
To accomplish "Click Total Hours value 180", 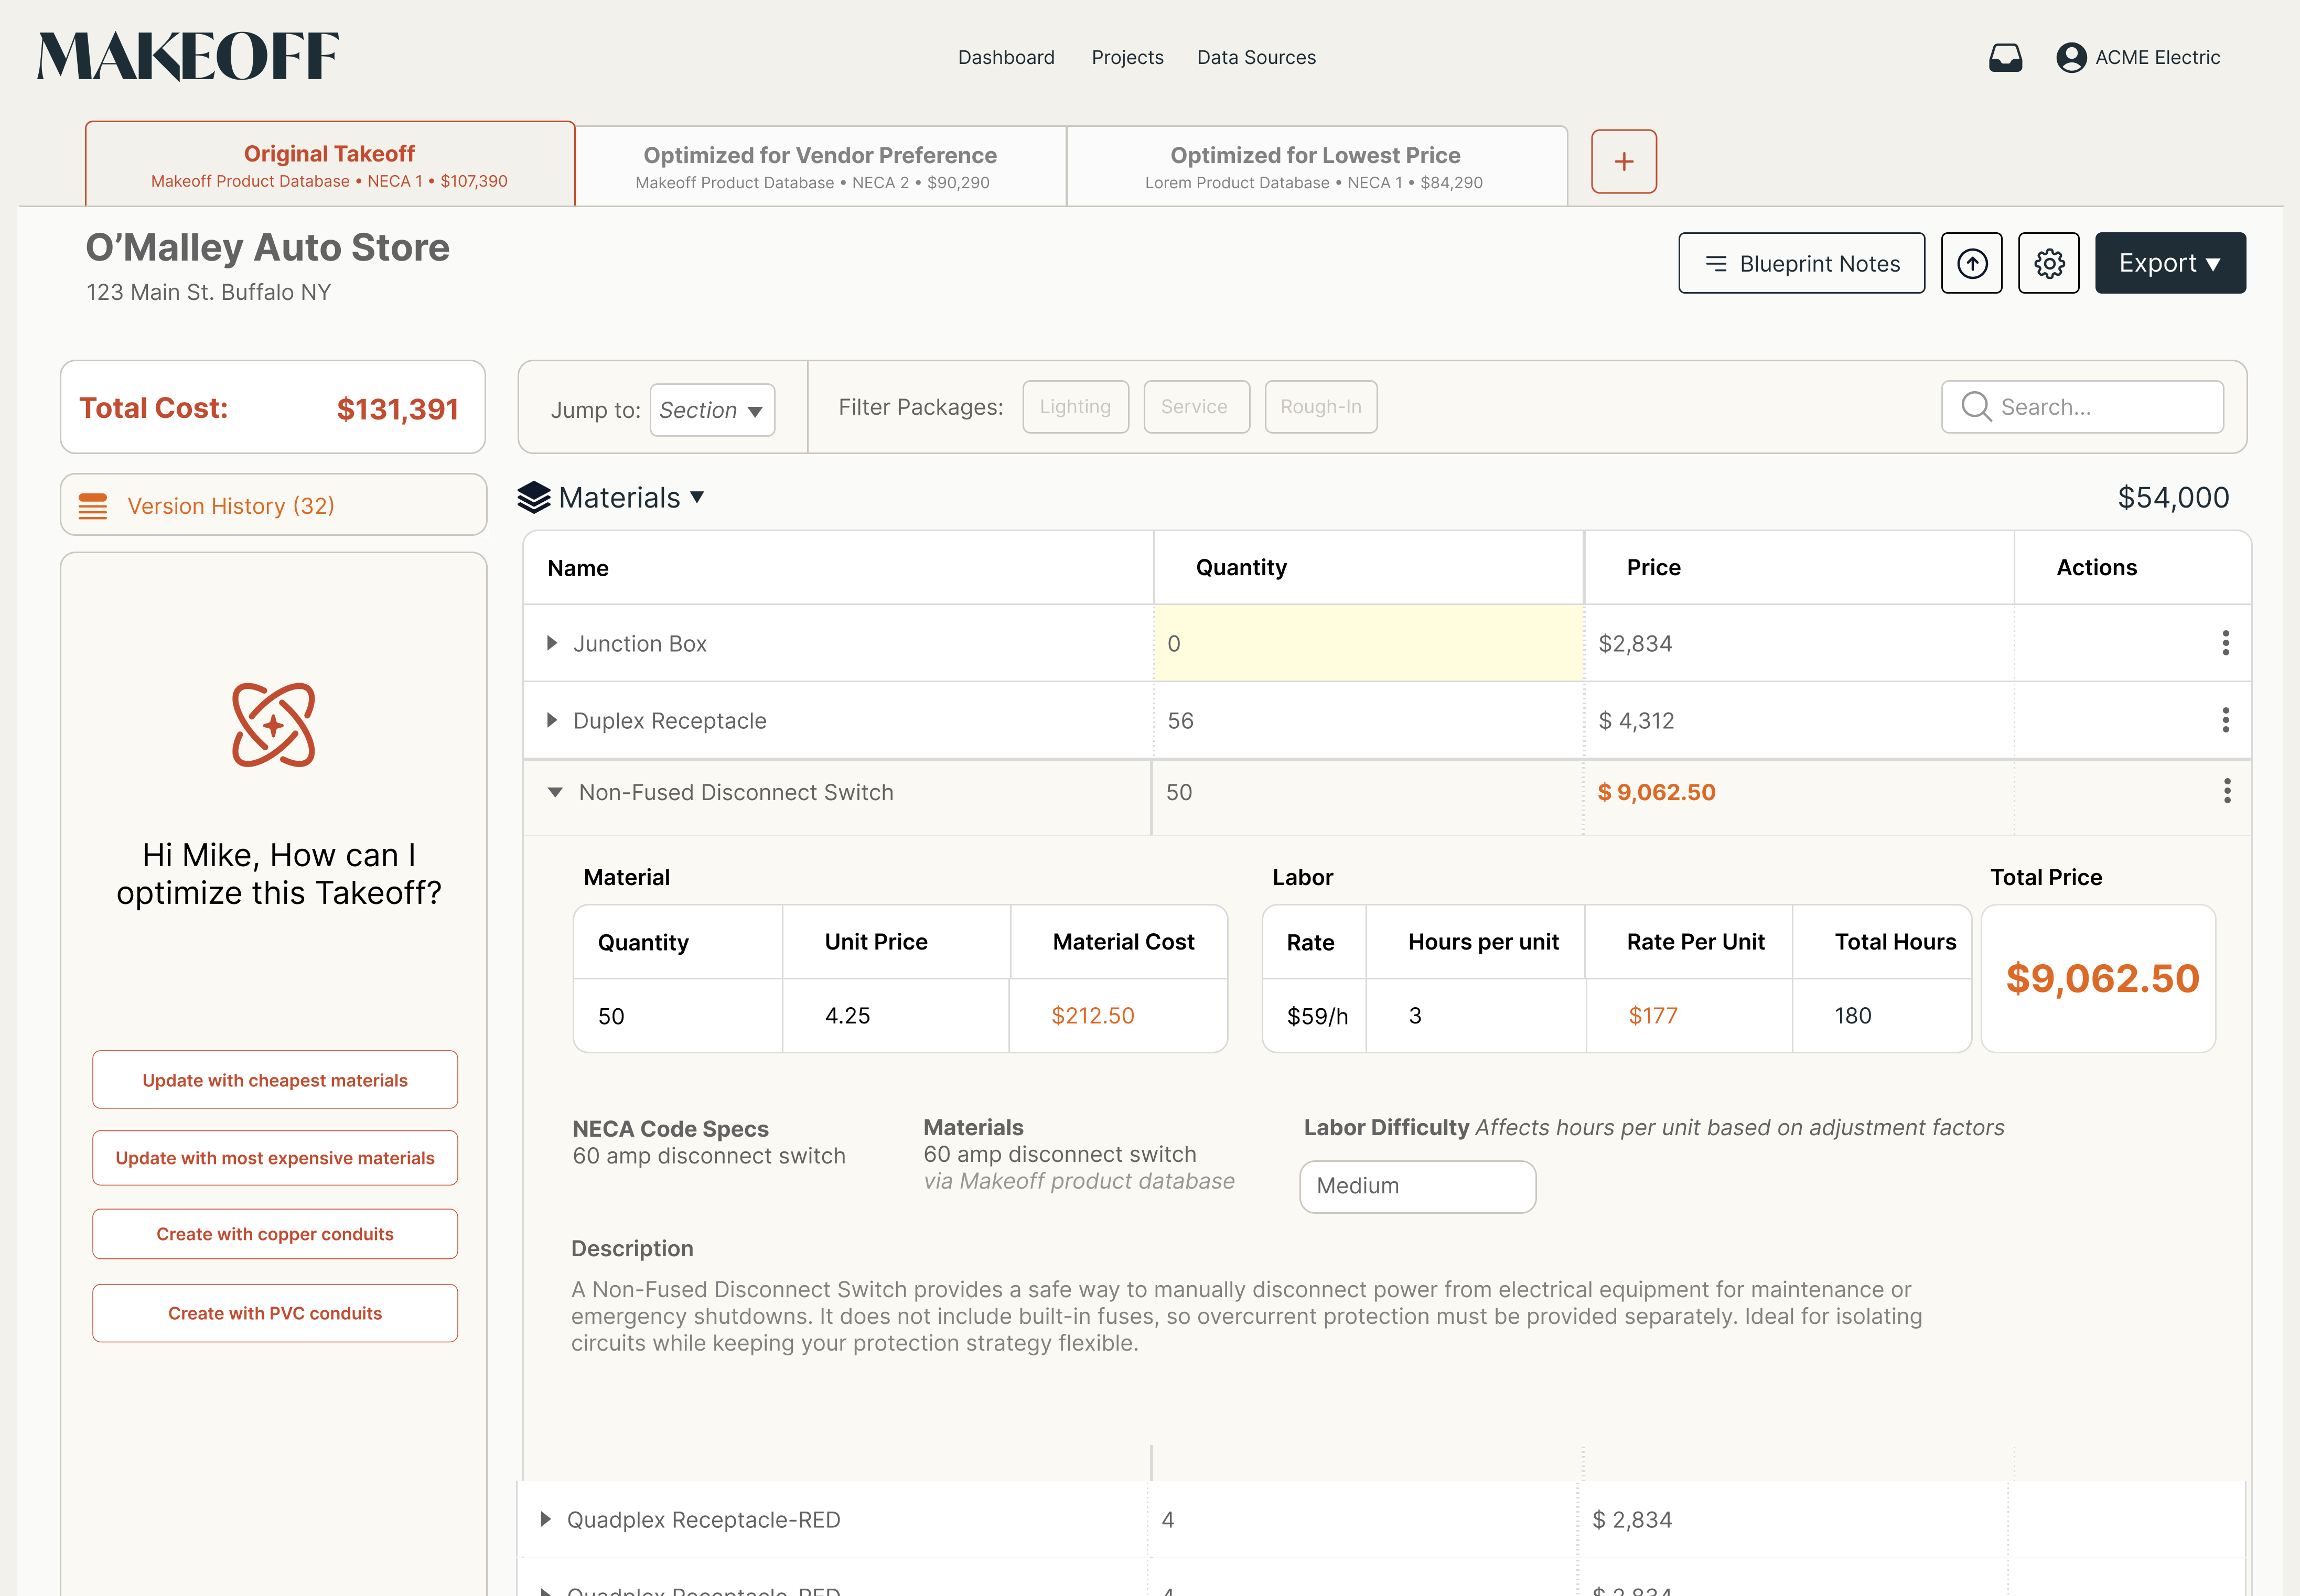I will 1852,1016.
